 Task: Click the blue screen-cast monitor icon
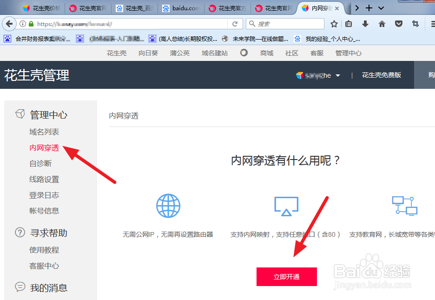[286, 206]
